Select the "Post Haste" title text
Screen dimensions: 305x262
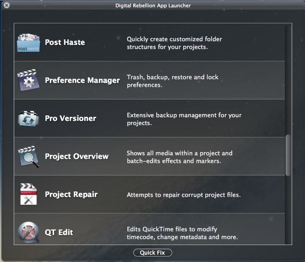pyautogui.click(x=65, y=43)
